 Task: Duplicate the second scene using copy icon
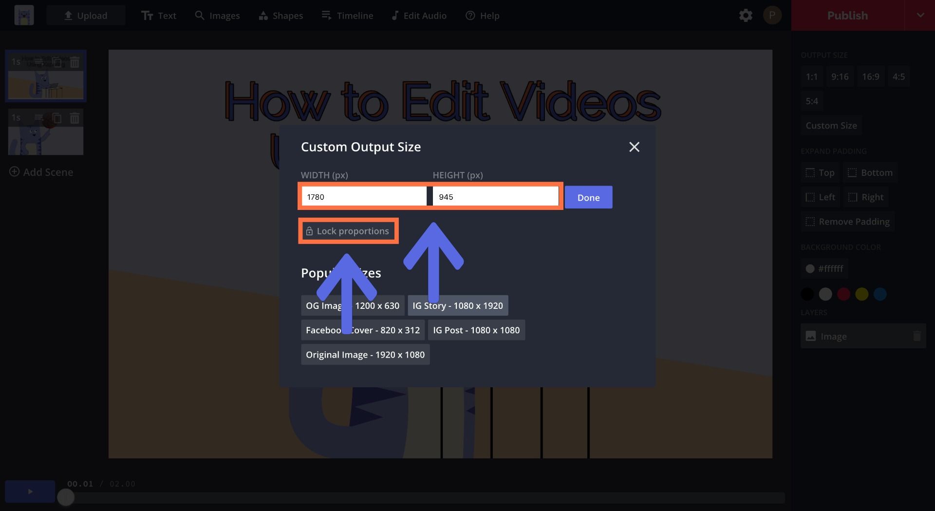pyautogui.click(x=57, y=118)
